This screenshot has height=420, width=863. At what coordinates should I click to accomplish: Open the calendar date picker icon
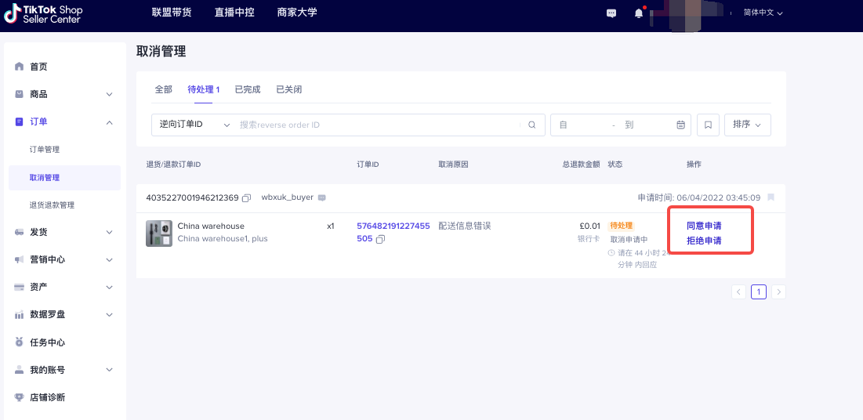click(x=680, y=125)
